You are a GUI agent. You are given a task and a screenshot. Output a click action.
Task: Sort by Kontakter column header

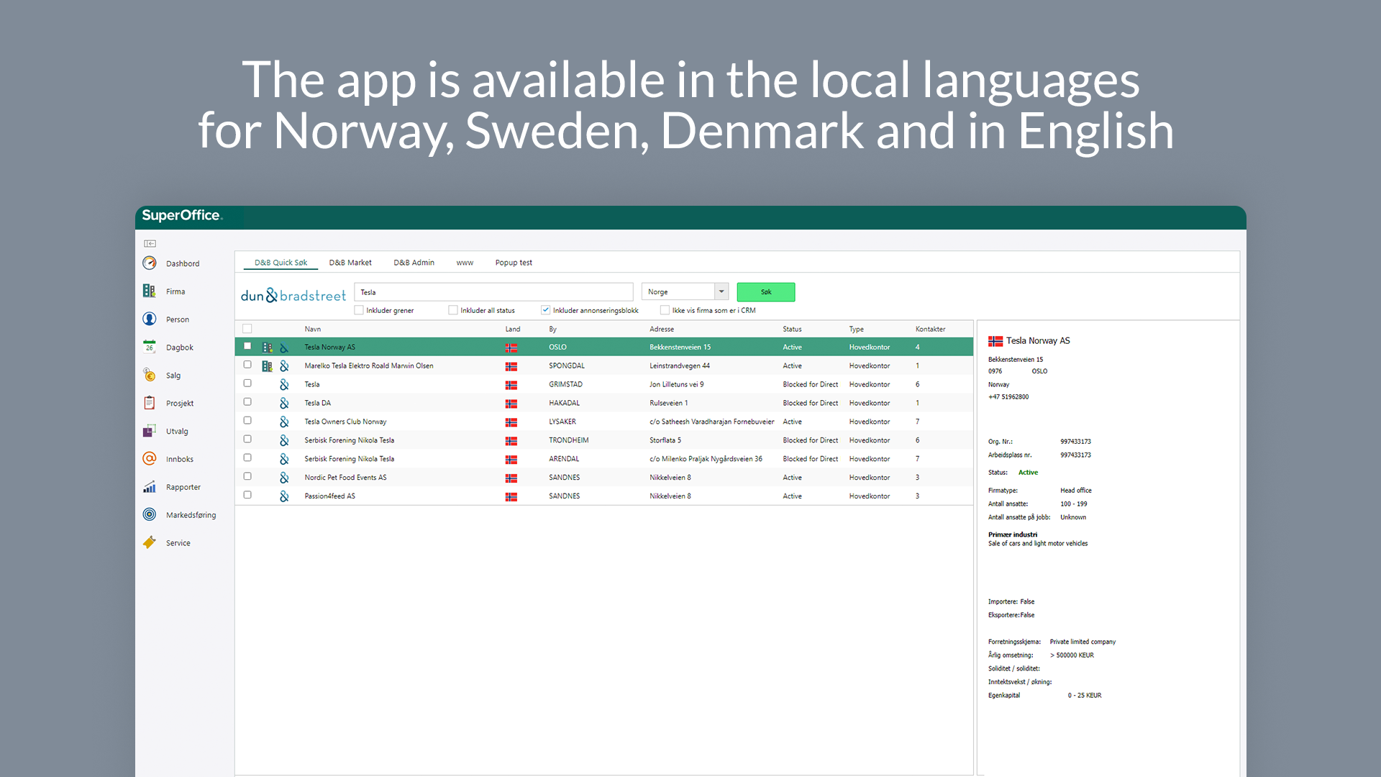[x=930, y=329]
